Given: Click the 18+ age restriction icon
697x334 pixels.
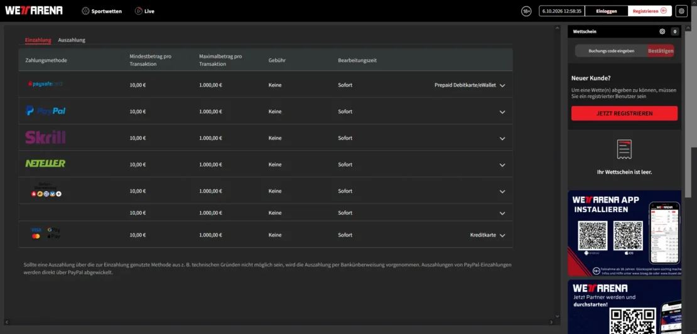Looking at the screenshot, I should [526, 11].
